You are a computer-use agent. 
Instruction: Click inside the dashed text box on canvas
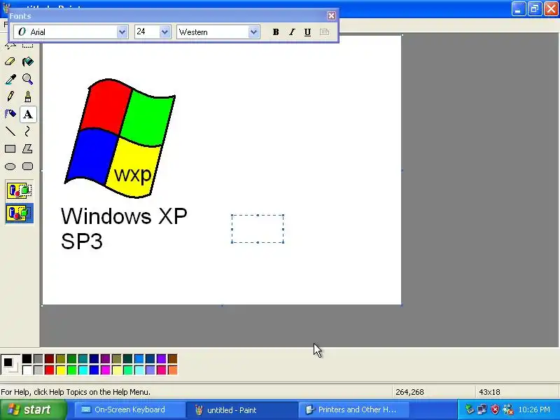tap(258, 229)
